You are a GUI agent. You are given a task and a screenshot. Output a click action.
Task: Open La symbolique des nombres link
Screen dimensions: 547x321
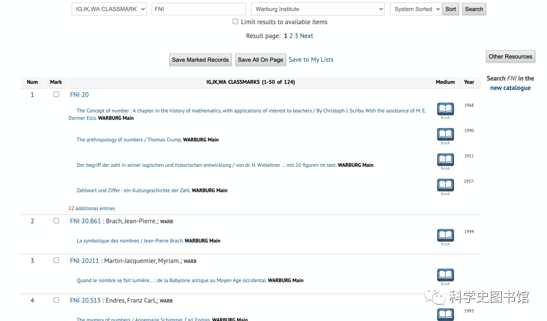tap(130, 240)
